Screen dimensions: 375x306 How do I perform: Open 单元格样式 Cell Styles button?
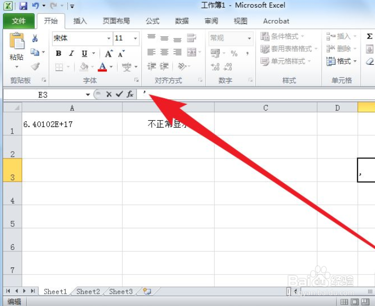286,61
